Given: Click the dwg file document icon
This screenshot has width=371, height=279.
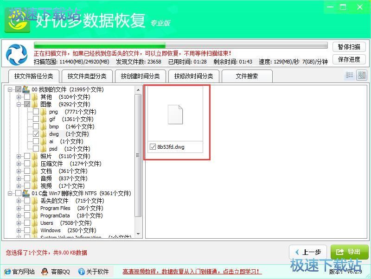Looking at the screenshot, I should pos(175,114).
